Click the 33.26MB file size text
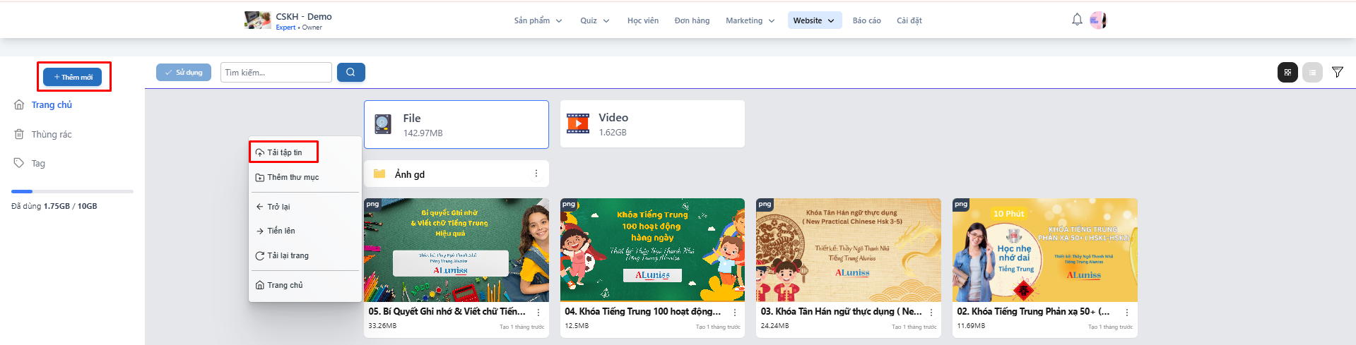 [x=382, y=326]
